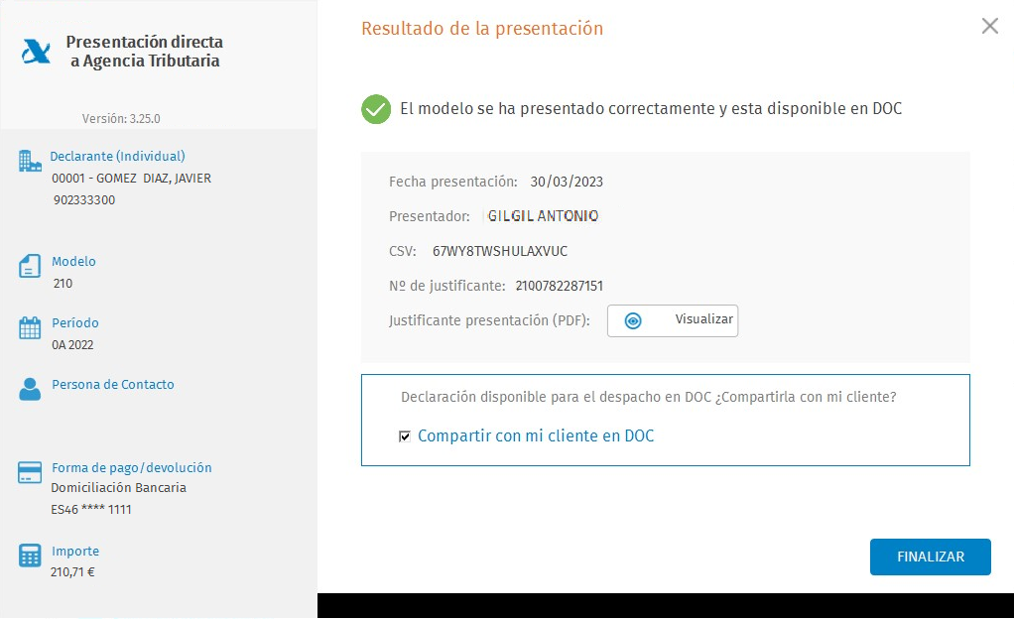Toggle Compartir con mi cliente en DOC checkbox
The height and width of the screenshot is (619, 1014).
(x=405, y=436)
